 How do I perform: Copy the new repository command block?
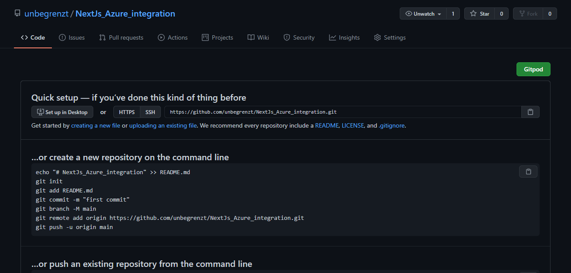tap(528, 172)
